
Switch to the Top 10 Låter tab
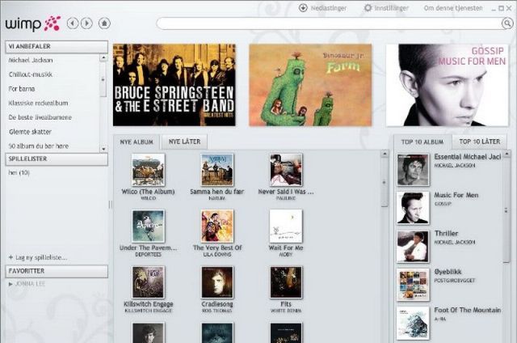tap(480, 142)
